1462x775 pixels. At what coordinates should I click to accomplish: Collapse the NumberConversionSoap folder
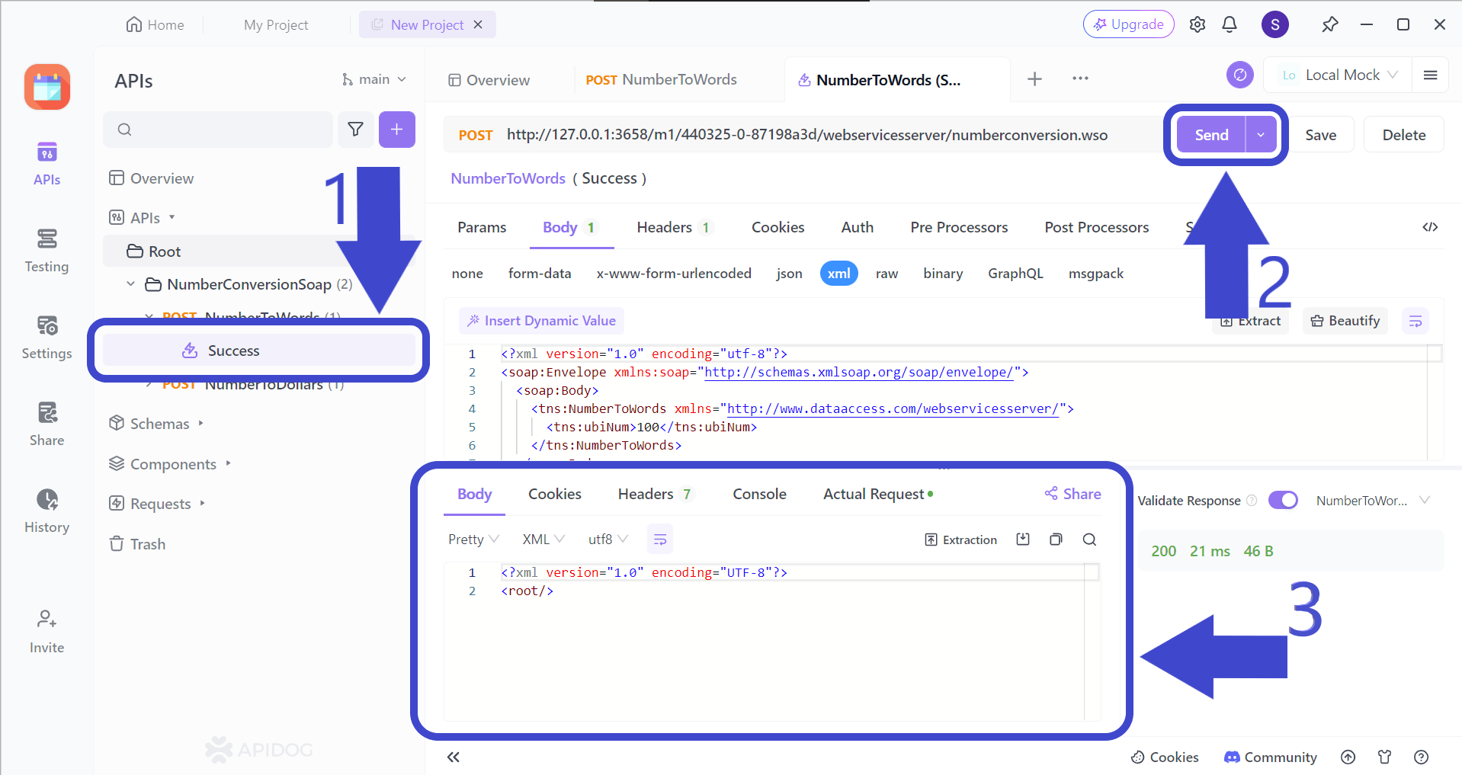[130, 283]
